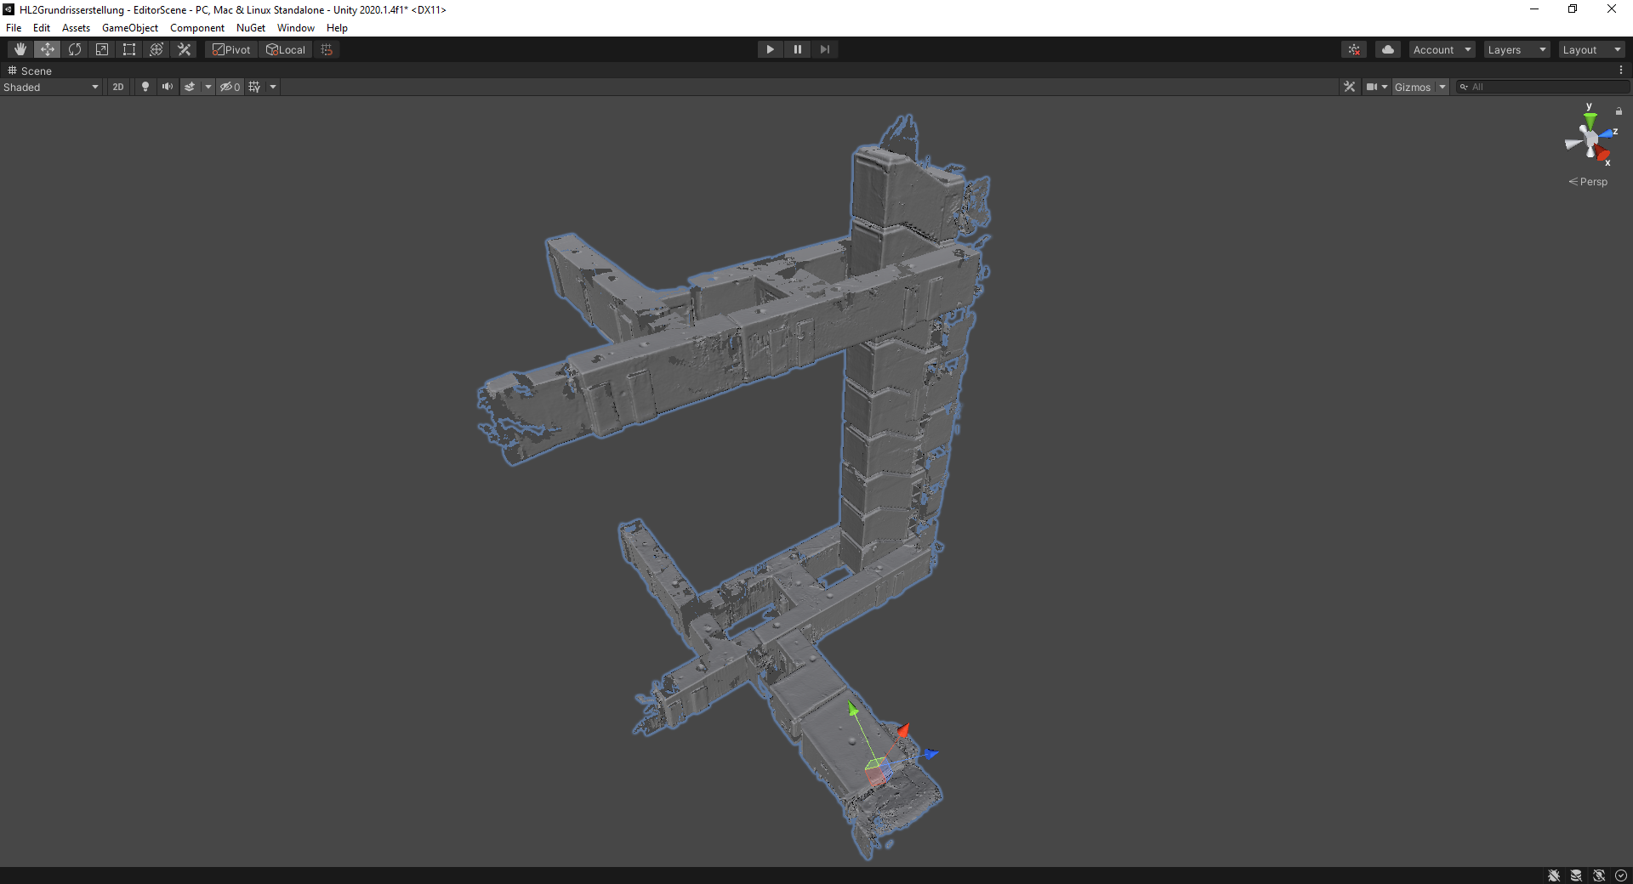Toggle 2D view mode

(118, 87)
